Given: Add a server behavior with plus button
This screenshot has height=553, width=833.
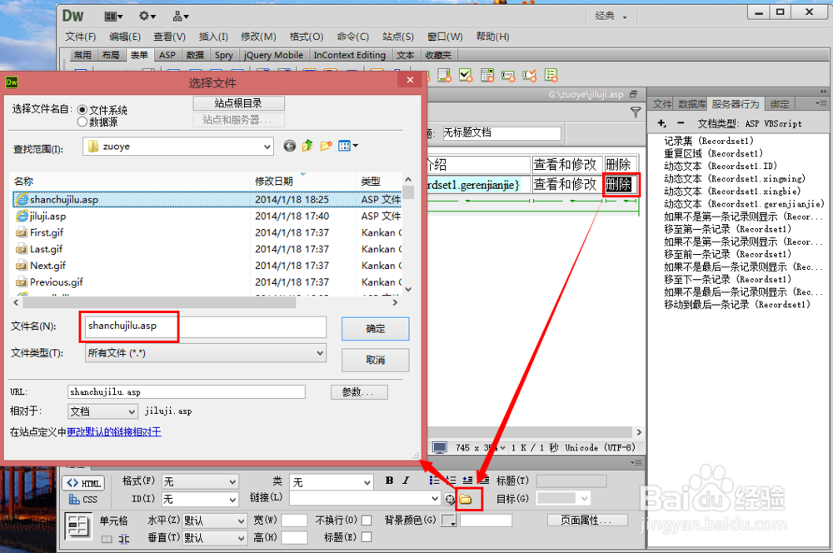Looking at the screenshot, I should 661,123.
